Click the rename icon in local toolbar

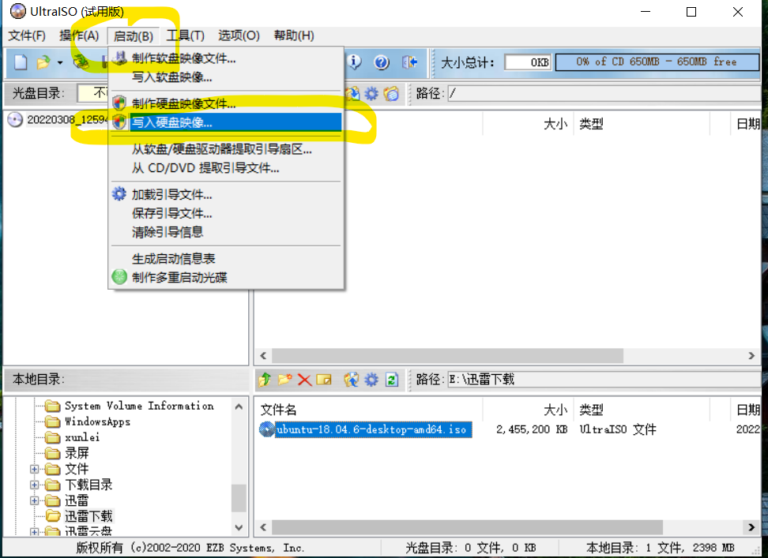point(324,380)
